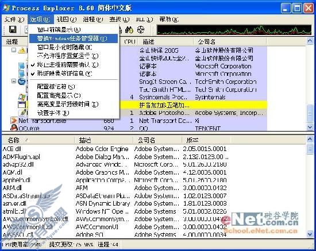Image resolution: width=316 pixels, height=251 pixels.
Task: Click the Net Transport.exe orange arrow icon
Action: click(x=14, y=121)
